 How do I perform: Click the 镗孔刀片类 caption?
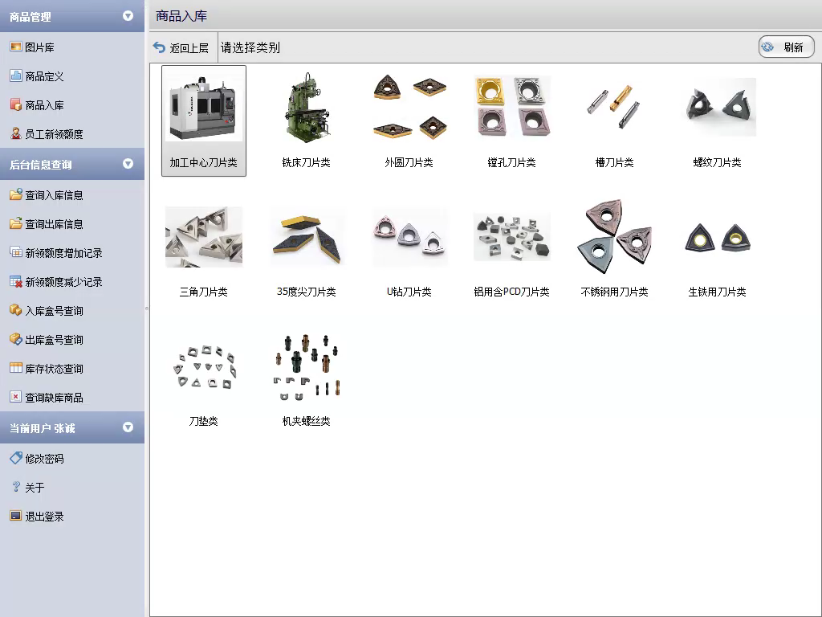511,162
